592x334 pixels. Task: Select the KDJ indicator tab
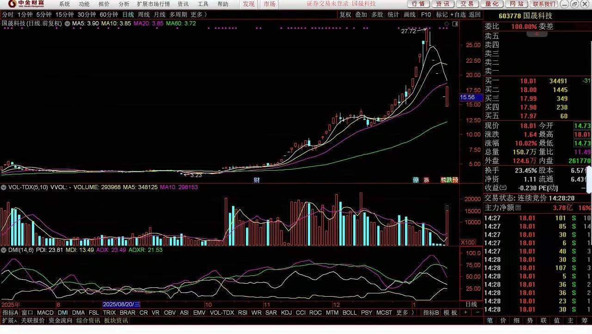pyautogui.click(x=286, y=312)
